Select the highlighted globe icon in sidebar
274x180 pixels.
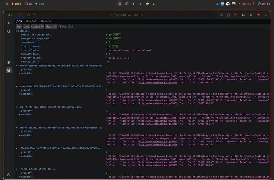pyautogui.click(x=9, y=70)
